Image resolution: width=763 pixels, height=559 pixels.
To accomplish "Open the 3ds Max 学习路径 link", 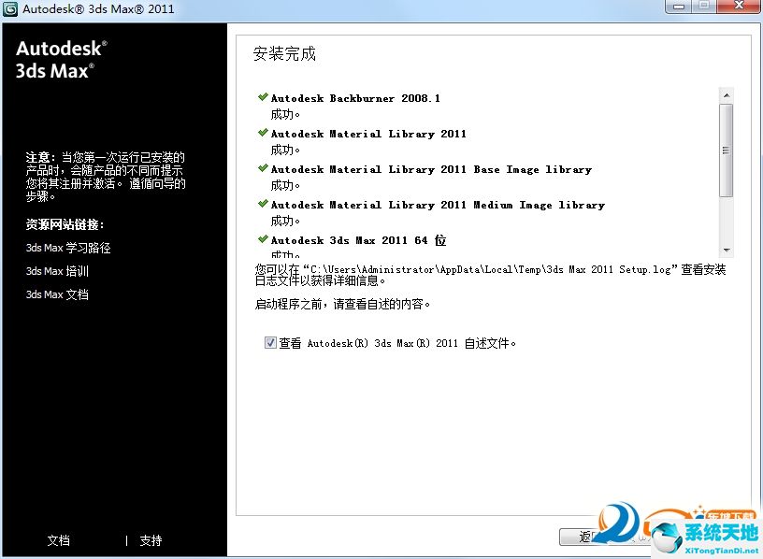I will tap(68, 248).
